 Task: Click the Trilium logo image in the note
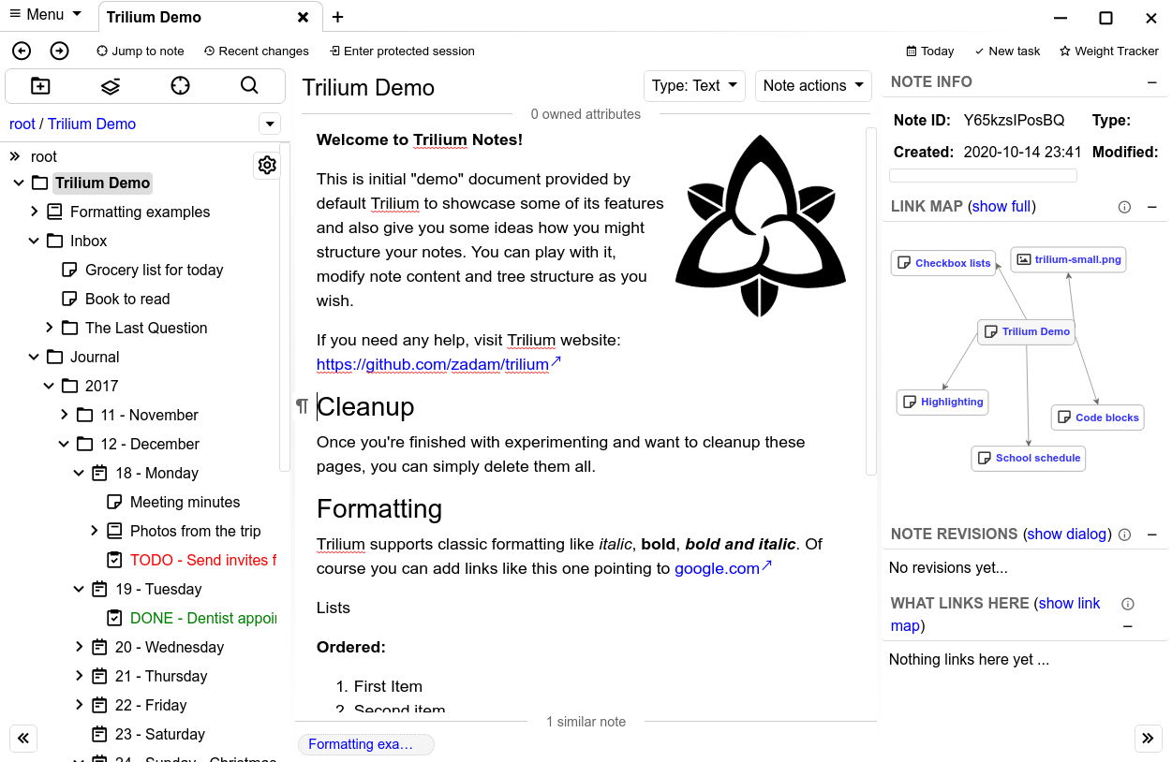point(761,227)
